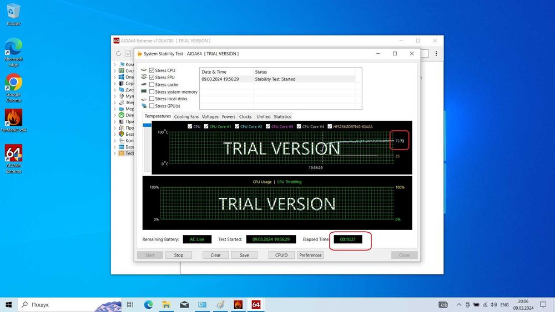The height and width of the screenshot is (312, 555).
Task: Uncheck the Stress FPU checkbox
Action: [x=152, y=78]
